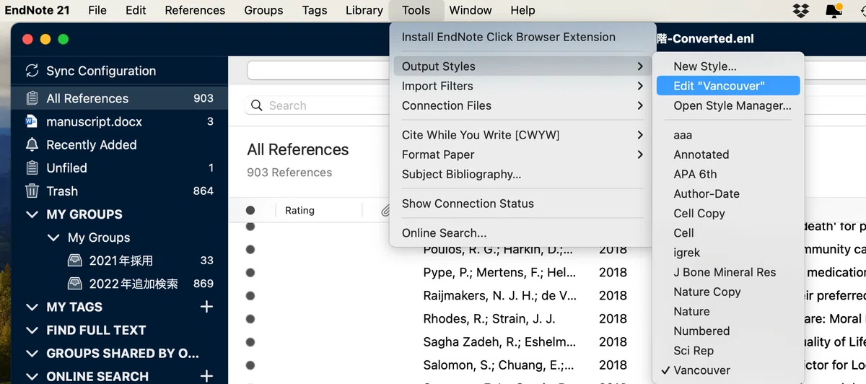The width and height of the screenshot is (866, 384).
Task: Click the notification bell in the menu bar
Action: click(834, 10)
